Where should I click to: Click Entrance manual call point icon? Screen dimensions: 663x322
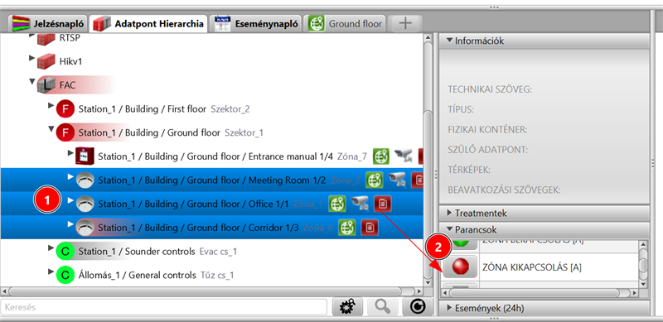(x=85, y=156)
